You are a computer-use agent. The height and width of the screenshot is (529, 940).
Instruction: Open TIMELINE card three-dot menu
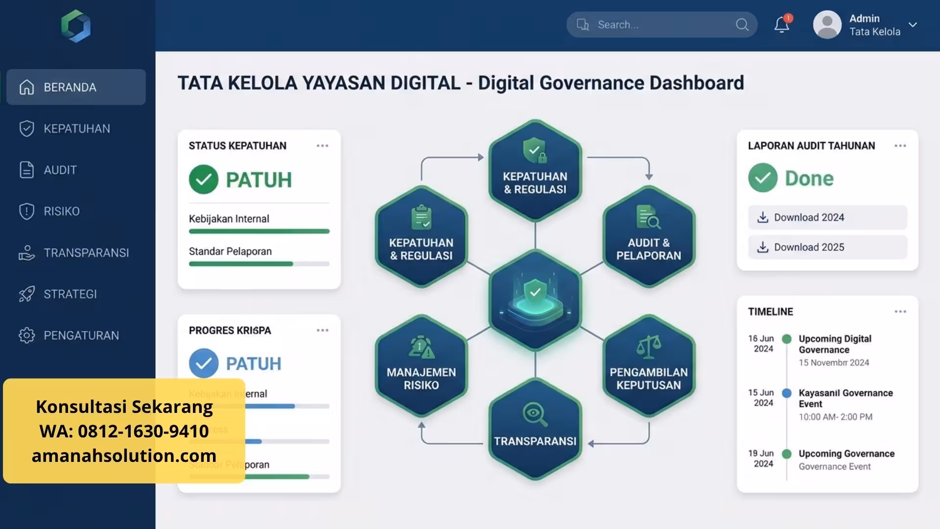click(x=900, y=312)
